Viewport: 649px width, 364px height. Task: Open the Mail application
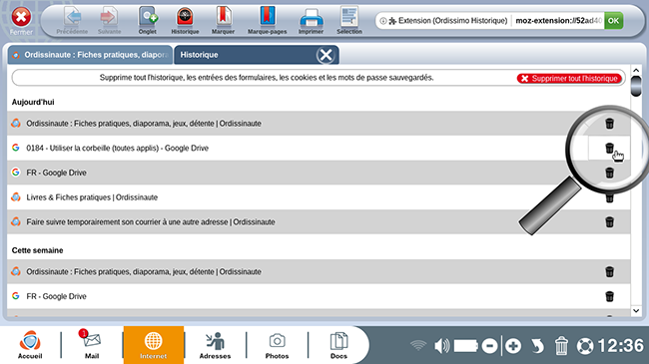pyautogui.click(x=92, y=345)
